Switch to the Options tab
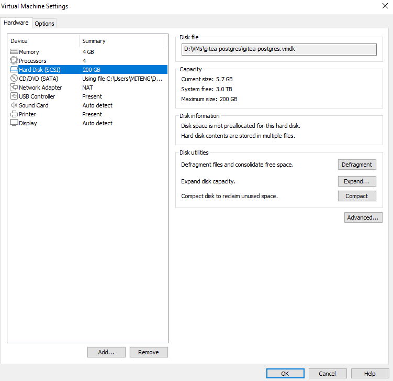The image size is (393, 381). [x=44, y=24]
